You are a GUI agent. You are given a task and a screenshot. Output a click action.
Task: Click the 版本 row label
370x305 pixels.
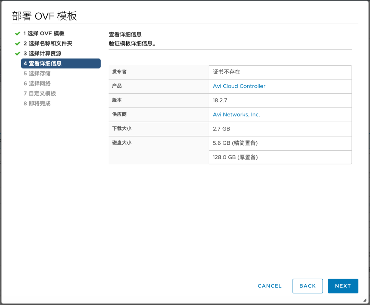117,100
